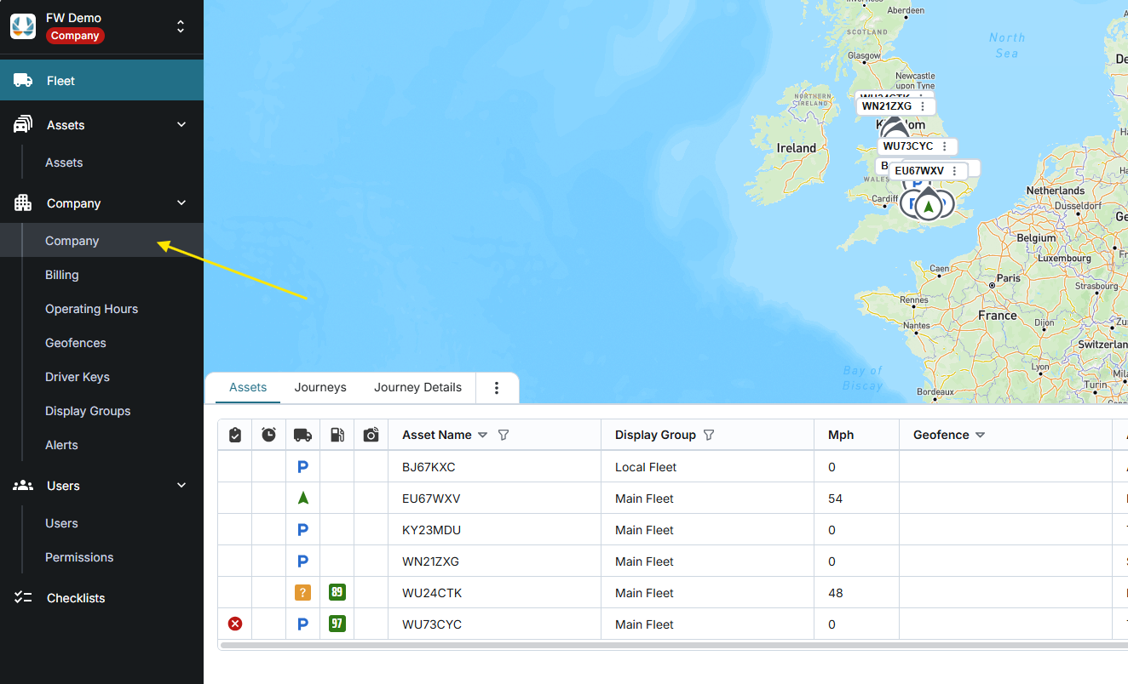Switch to the Journey Details tab
Viewport: 1128px width, 684px height.
(x=417, y=387)
